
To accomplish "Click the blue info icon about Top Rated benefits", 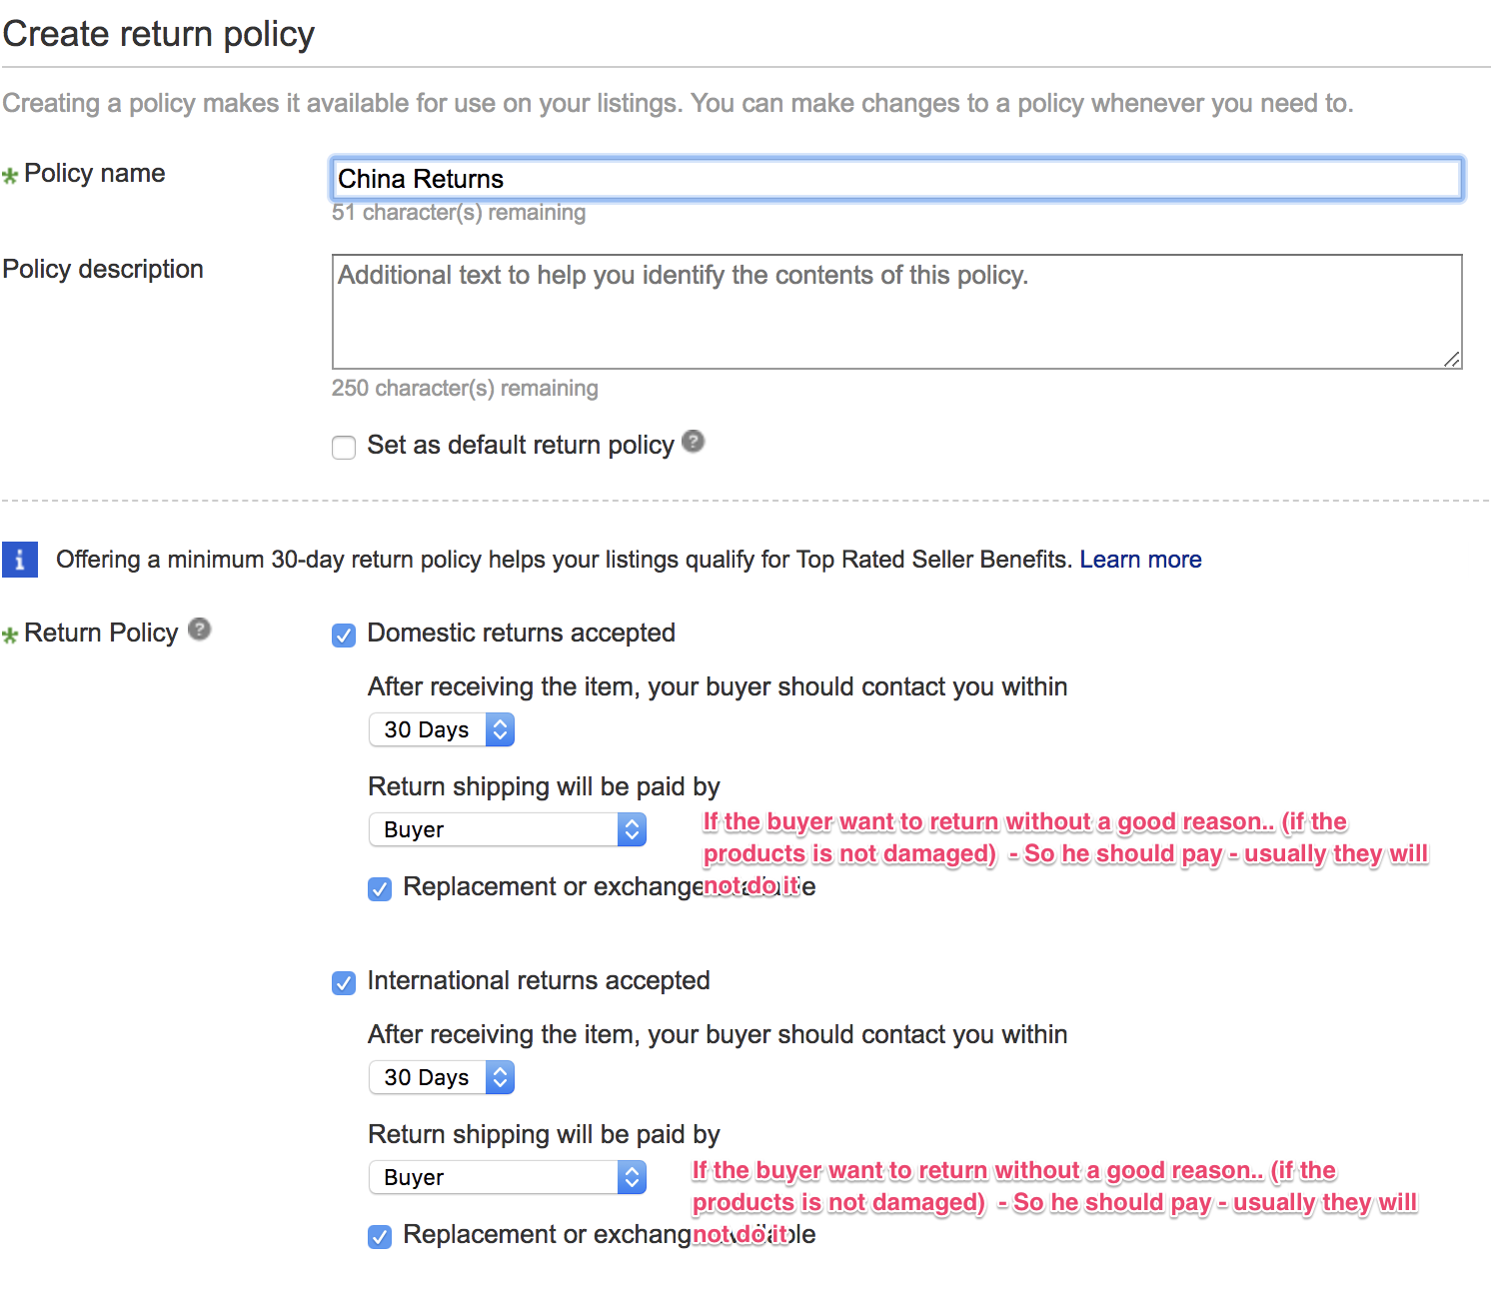I will click(x=20, y=560).
